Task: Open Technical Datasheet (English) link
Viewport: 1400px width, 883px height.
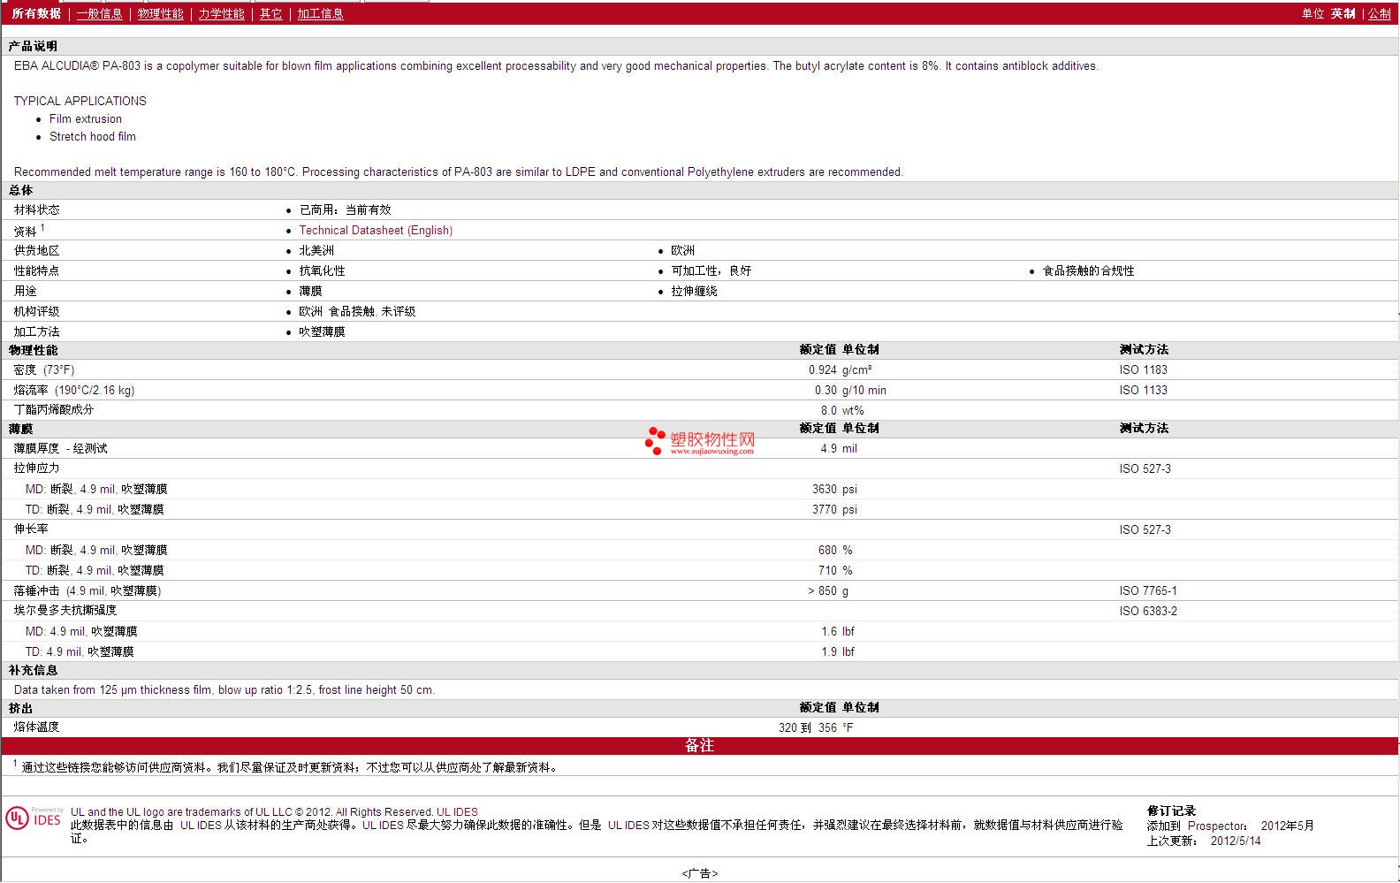Action: [376, 231]
